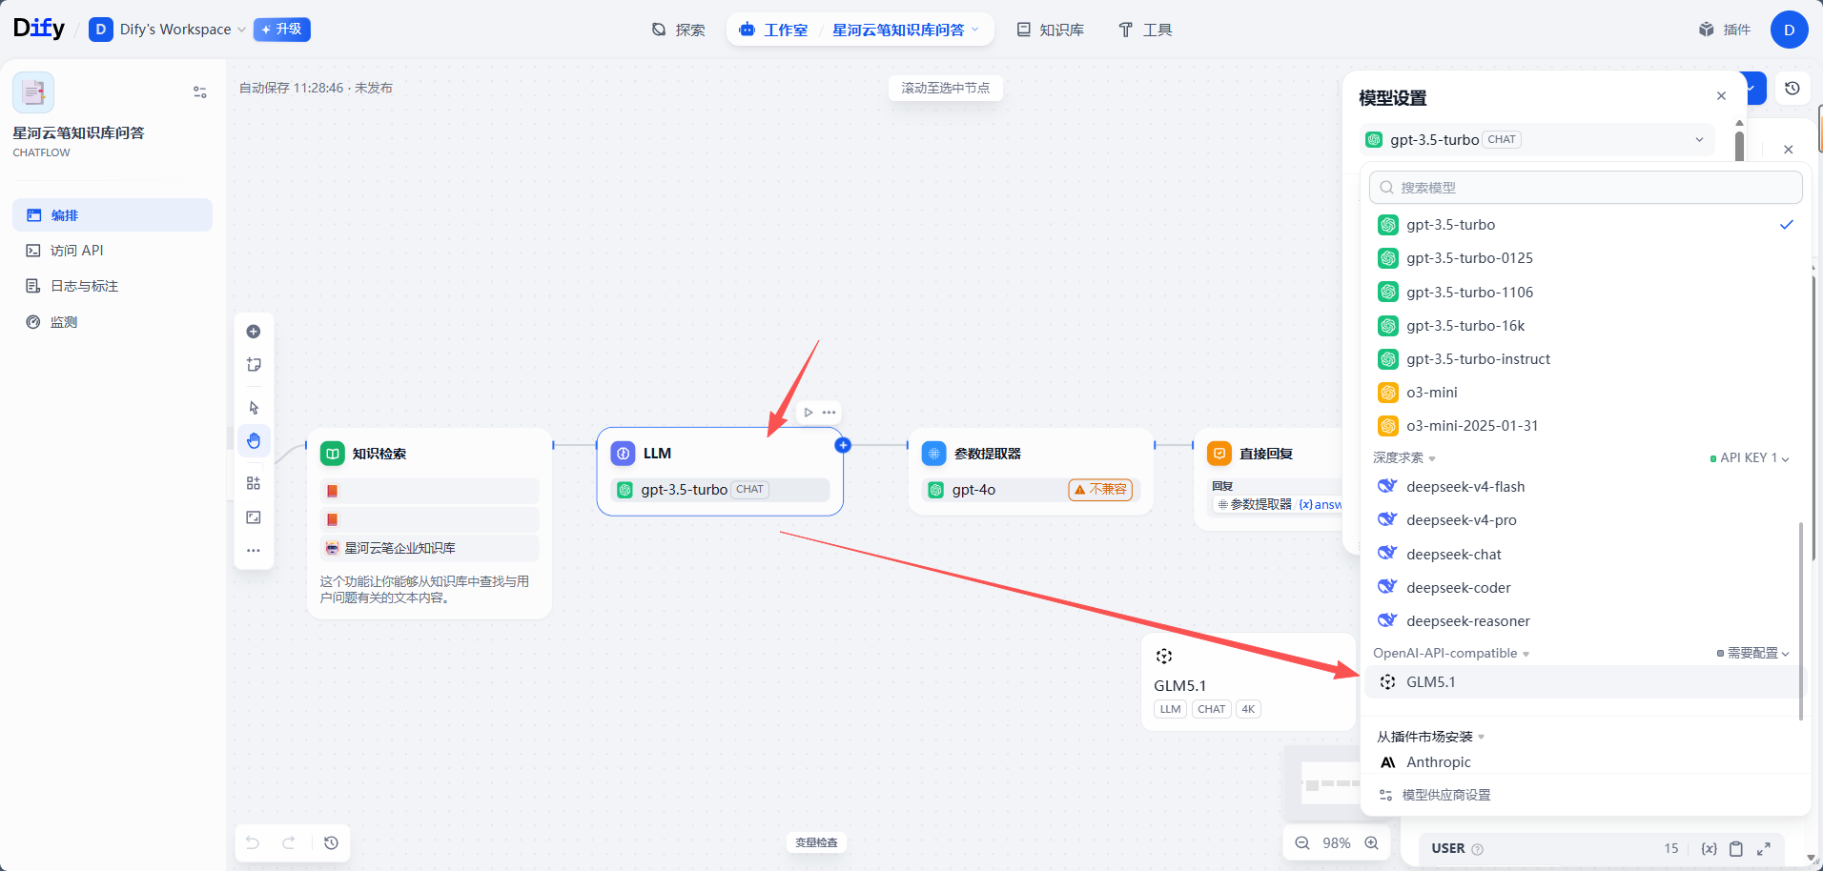Focus the 搜索模型 search field

pos(1586,188)
